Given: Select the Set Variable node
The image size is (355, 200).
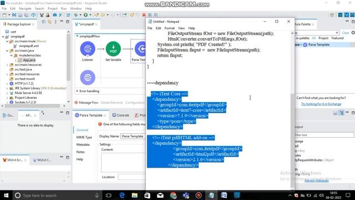Looking at the screenshot, I should tap(113, 49).
